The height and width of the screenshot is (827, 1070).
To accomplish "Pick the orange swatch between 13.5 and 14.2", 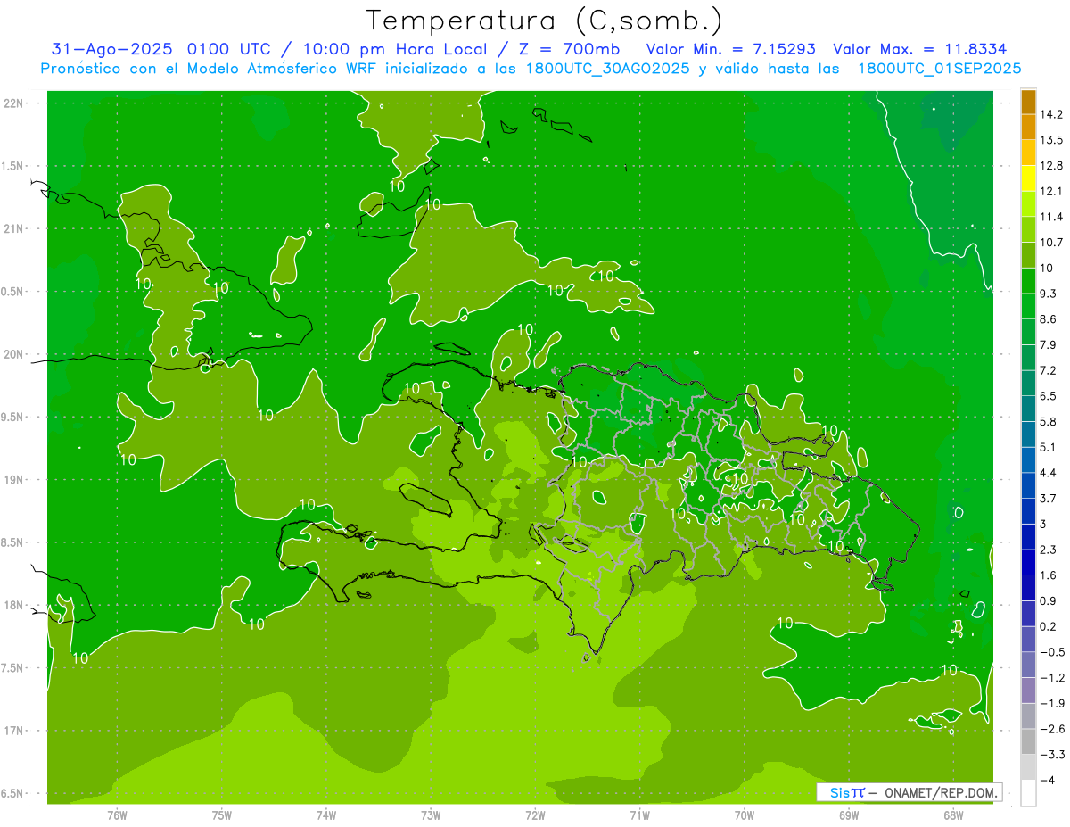I will 1028,128.
